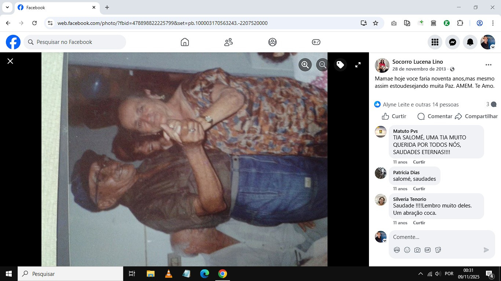Image resolution: width=501 pixels, height=281 pixels.
Task: Open Chrome tab search dropdown
Action: pyautogui.click(x=7, y=7)
